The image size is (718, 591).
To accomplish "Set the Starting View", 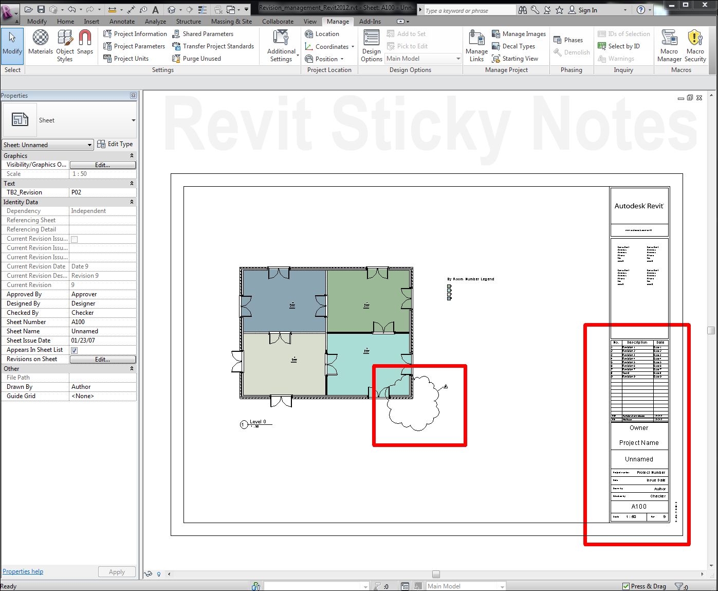I will (515, 59).
